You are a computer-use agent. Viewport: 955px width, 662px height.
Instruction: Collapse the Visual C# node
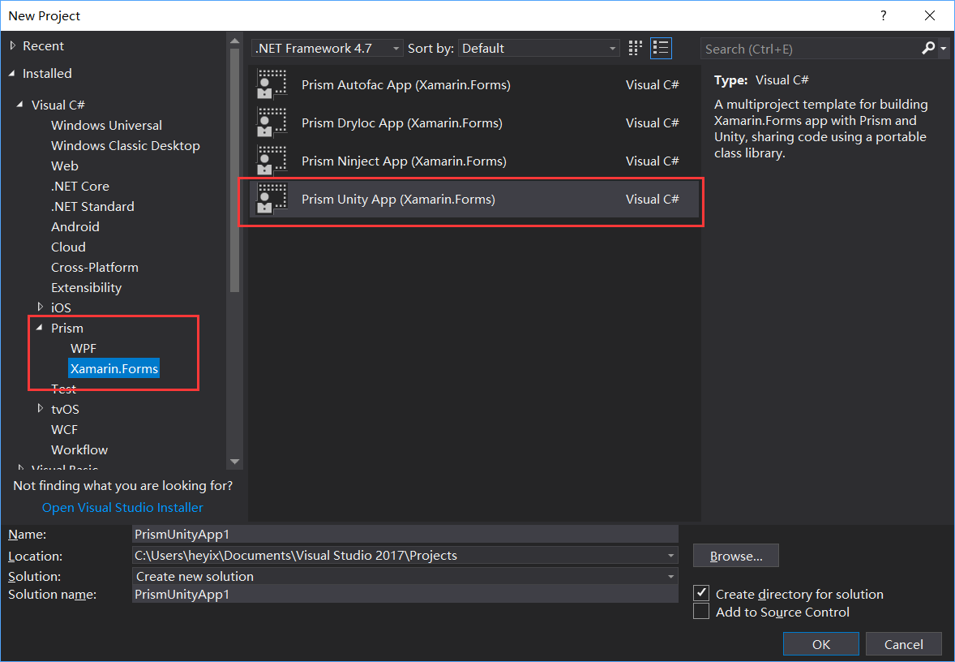(19, 105)
